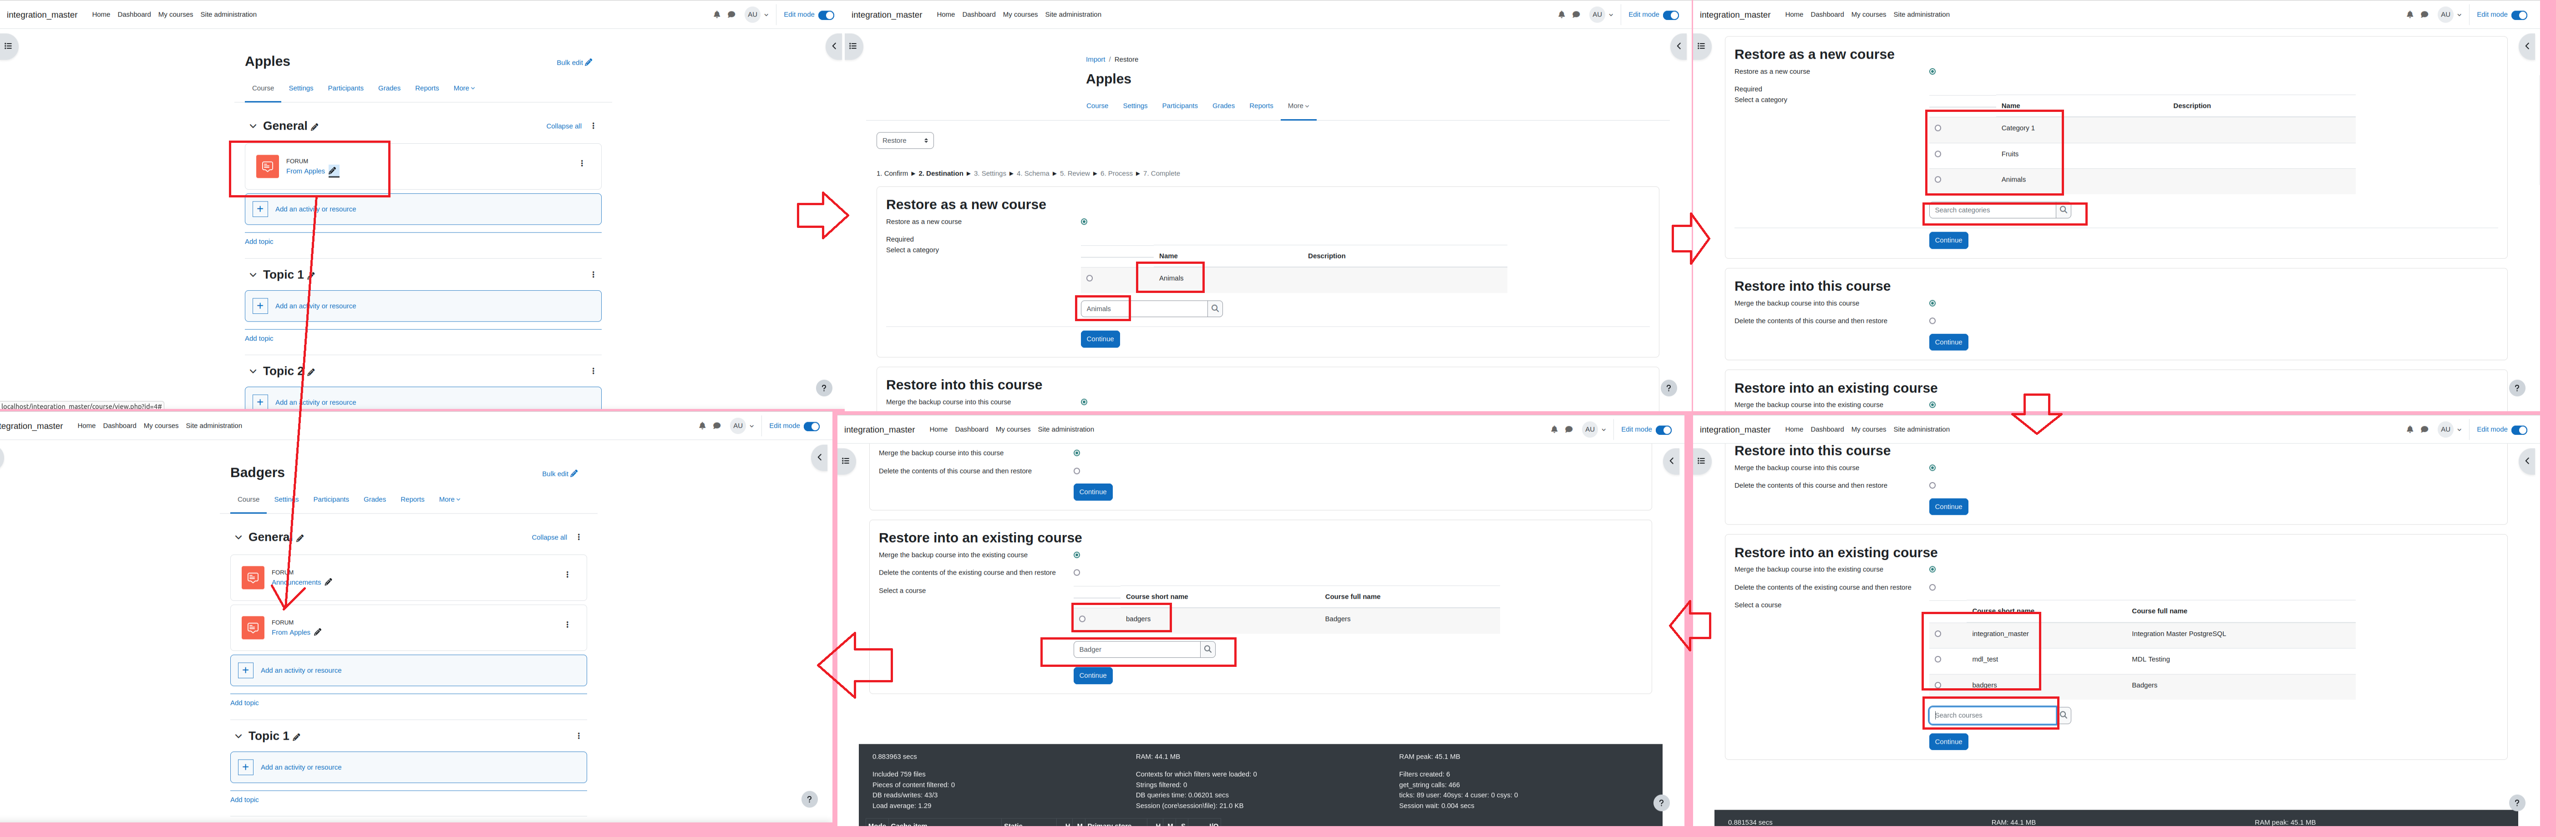This screenshot has height=837, width=2556.
Task: Click Continue below the Search courses field
Action: 1948,742
